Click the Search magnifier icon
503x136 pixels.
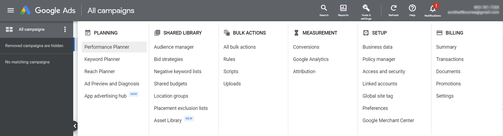click(x=324, y=8)
